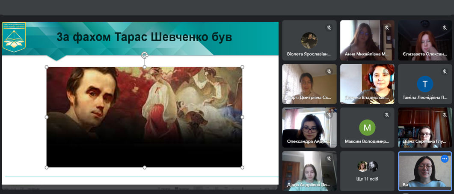Click the top-right sizing handle of the picture

point(242,67)
